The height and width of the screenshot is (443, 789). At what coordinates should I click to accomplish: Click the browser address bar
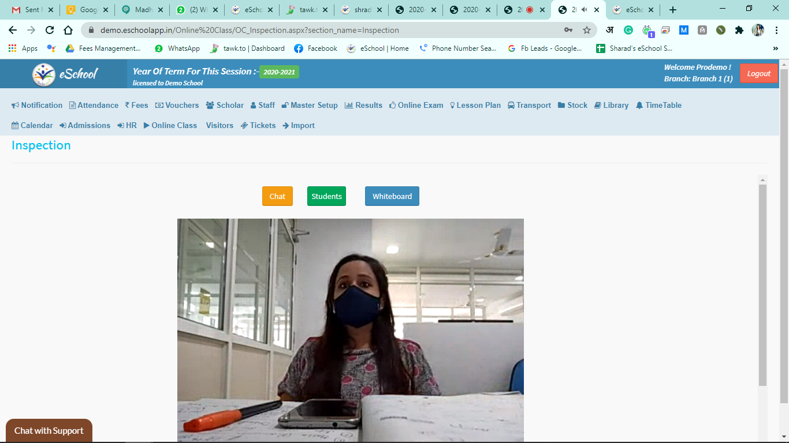pos(323,30)
